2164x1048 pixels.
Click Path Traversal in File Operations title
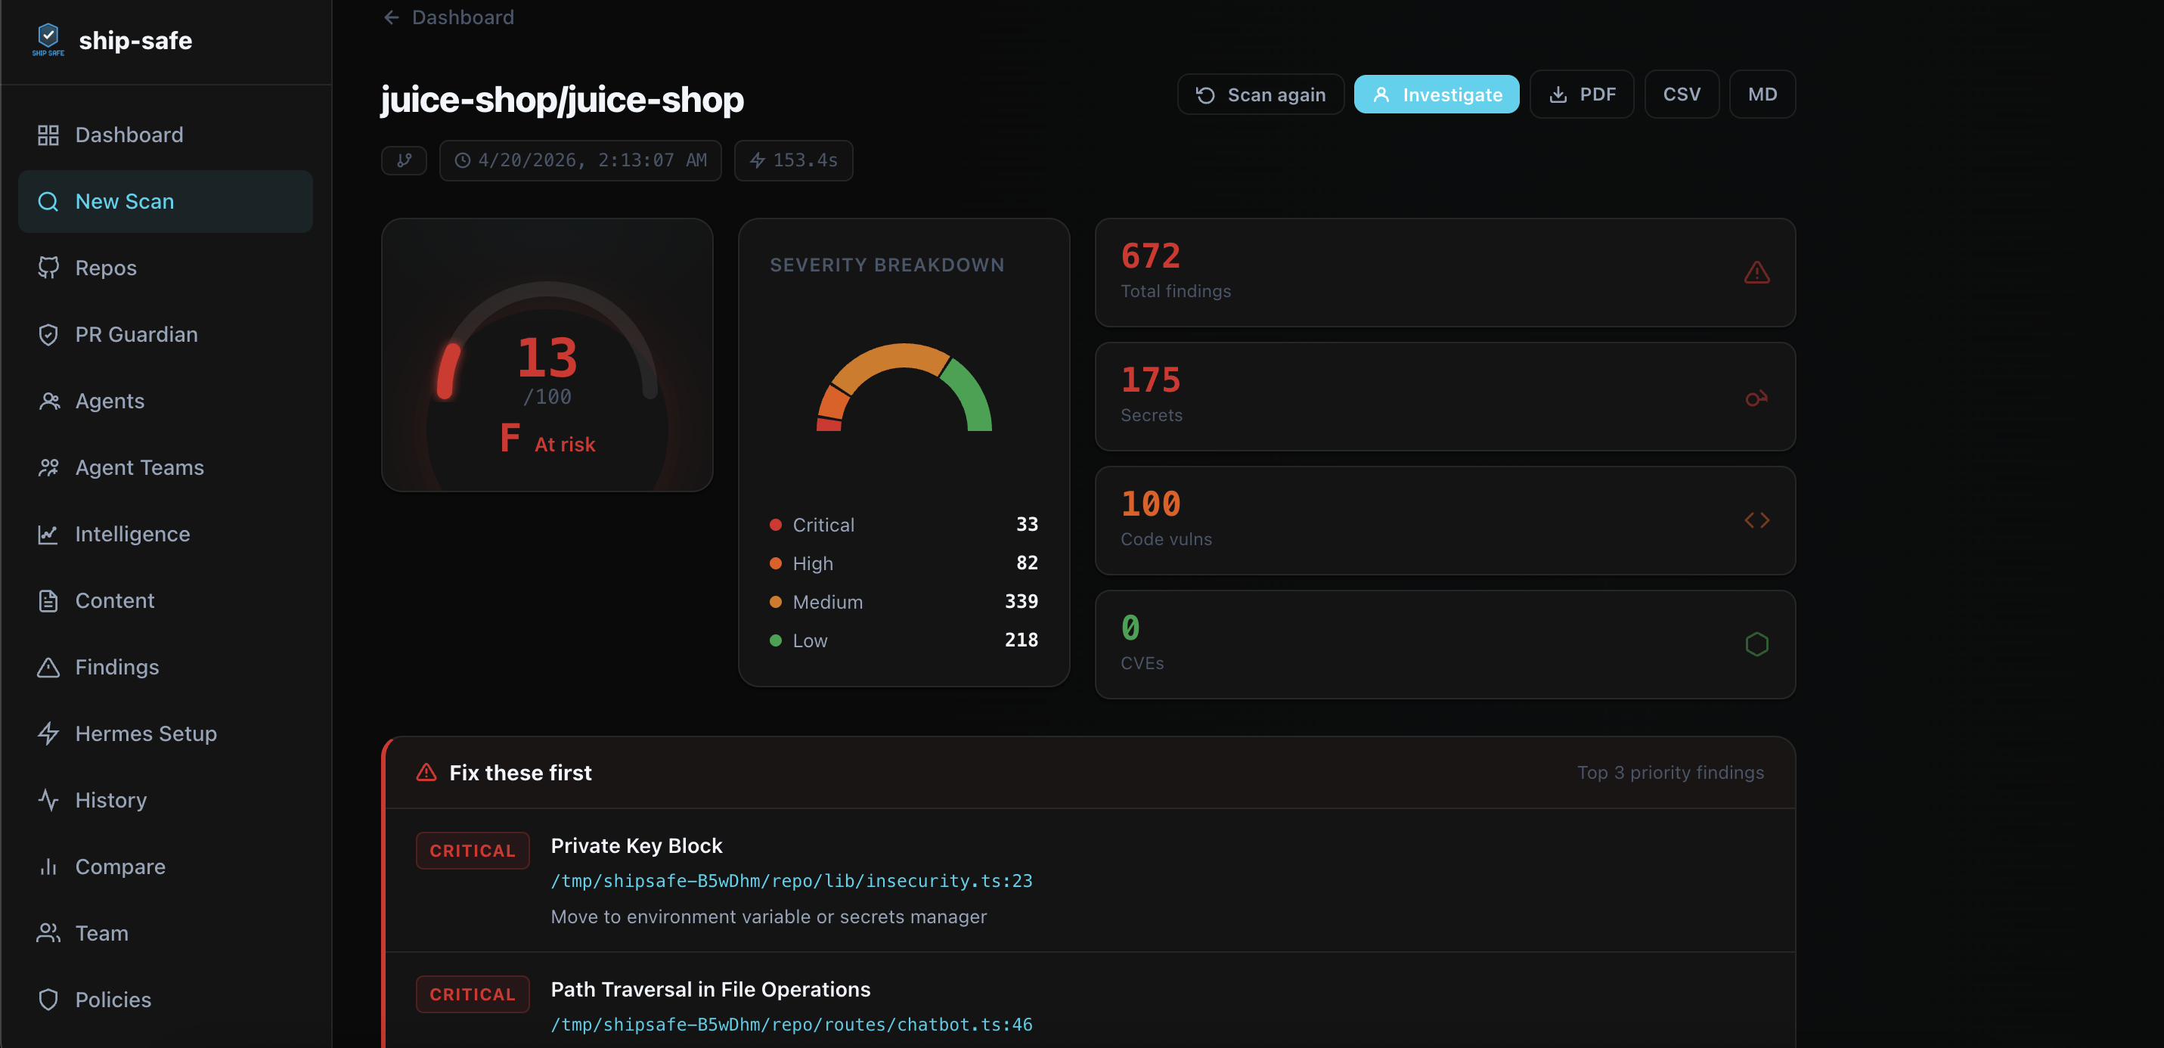[711, 989]
